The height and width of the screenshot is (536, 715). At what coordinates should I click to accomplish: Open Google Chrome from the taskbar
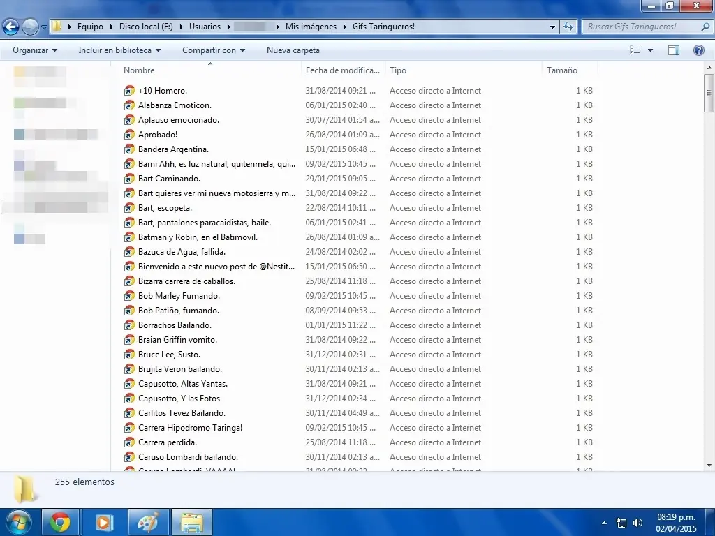click(60, 522)
